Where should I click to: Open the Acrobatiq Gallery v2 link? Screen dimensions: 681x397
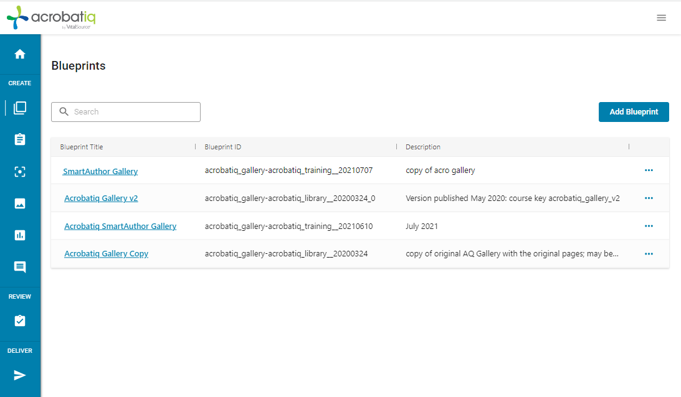pos(101,198)
